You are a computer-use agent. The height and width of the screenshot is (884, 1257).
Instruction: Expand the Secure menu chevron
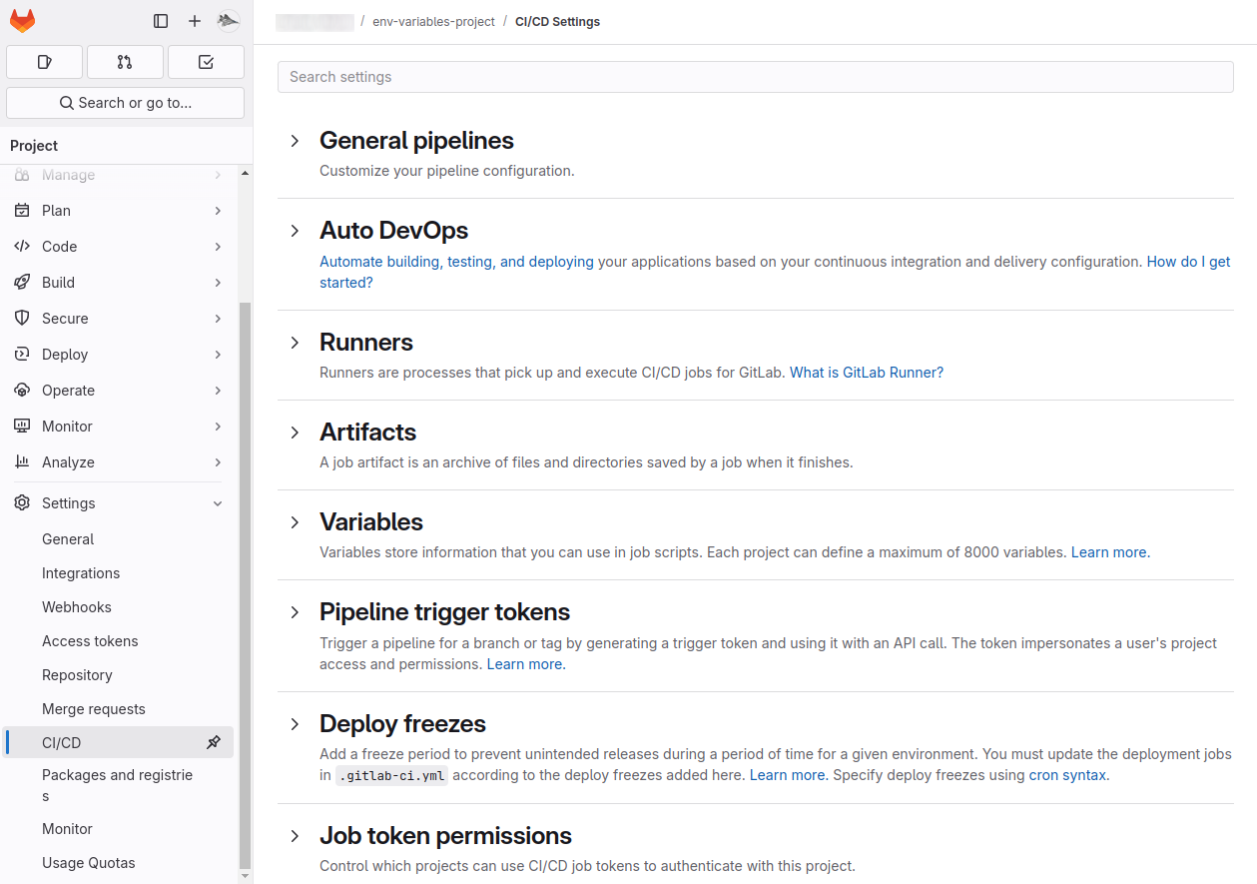[218, 319]
